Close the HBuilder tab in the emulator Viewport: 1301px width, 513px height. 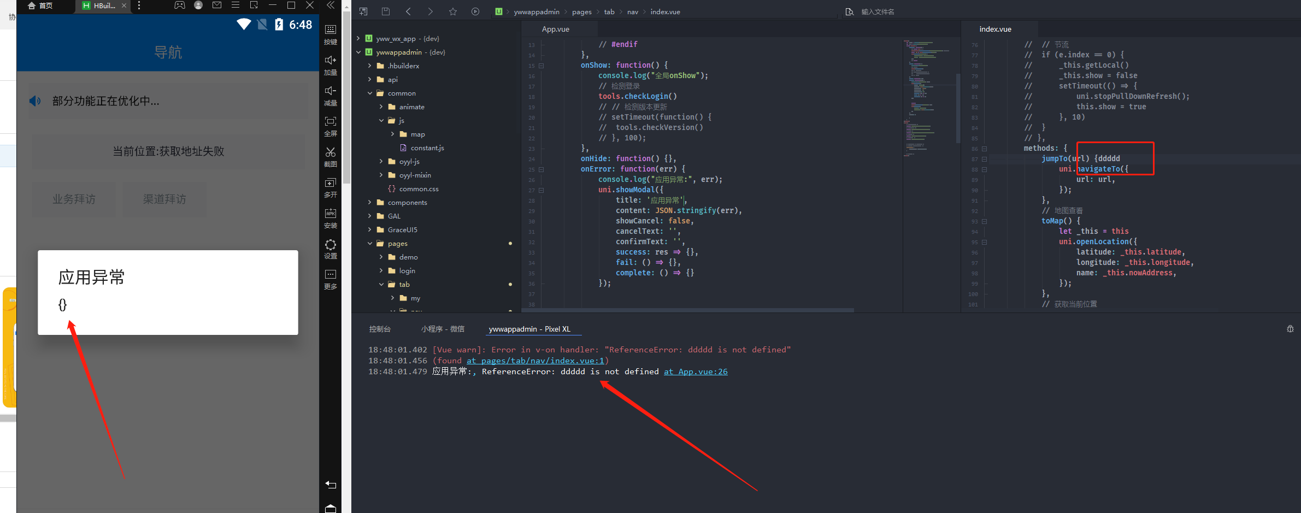click(124, 5)
